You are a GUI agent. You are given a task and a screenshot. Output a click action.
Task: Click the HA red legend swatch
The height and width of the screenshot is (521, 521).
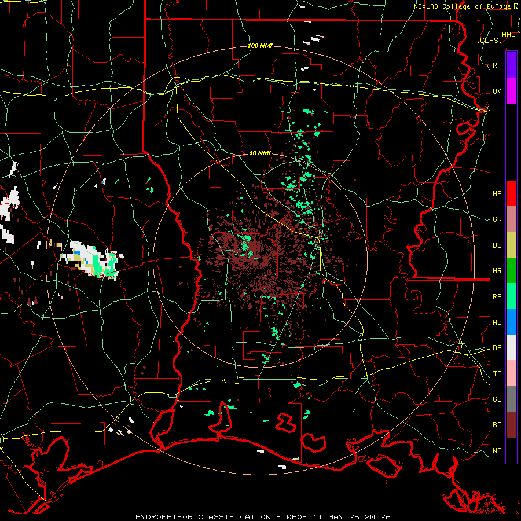pos(511,193)
